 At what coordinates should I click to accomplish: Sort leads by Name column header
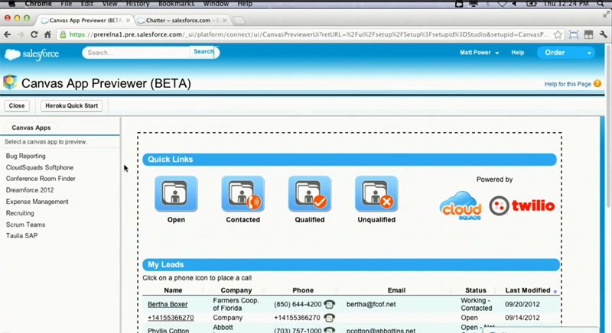[x=173, y=290]
